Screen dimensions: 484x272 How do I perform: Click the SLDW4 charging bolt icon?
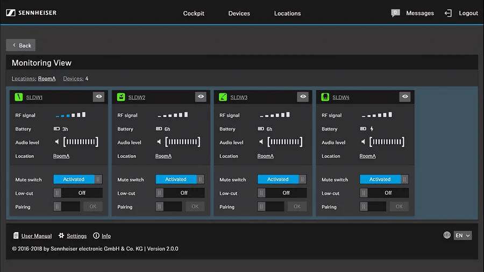click(372, 128)
